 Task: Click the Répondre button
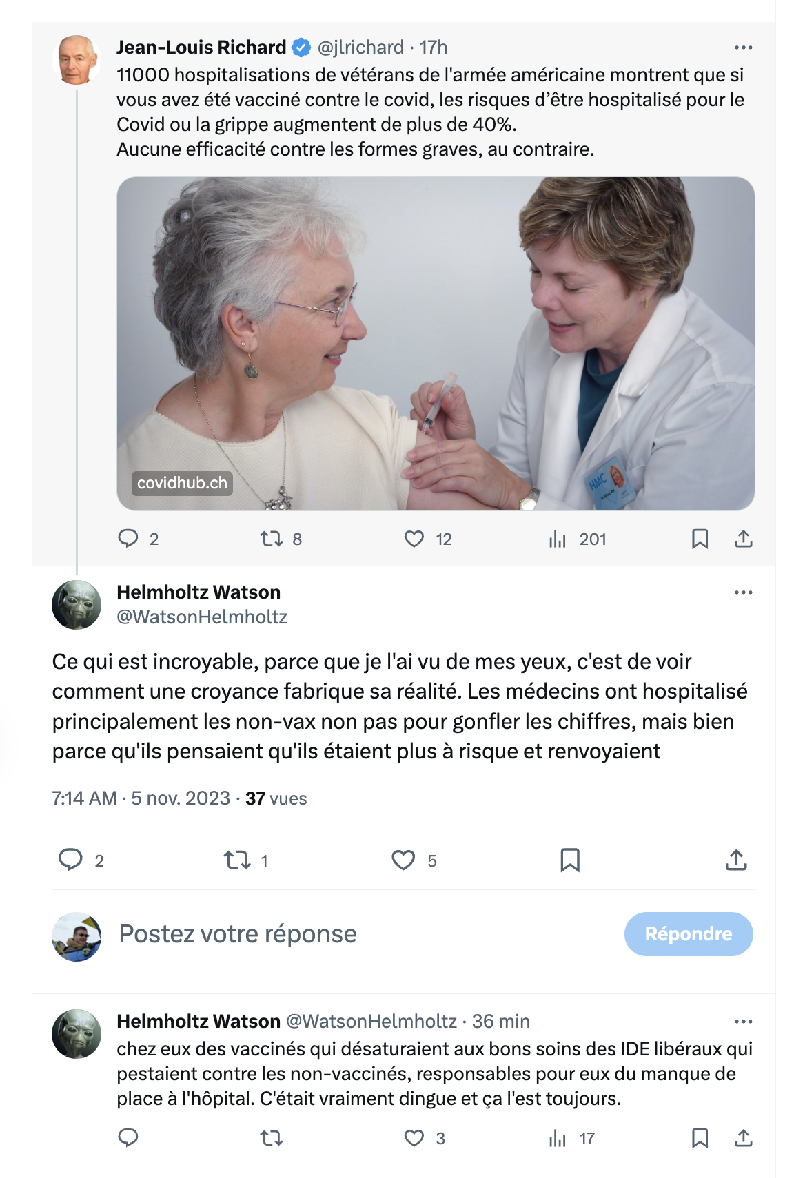click(689, 934)
